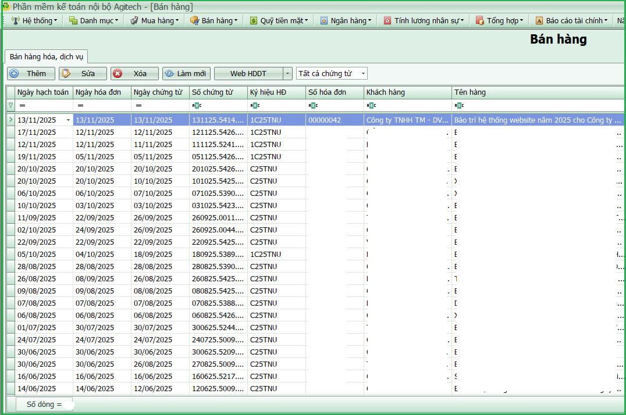Click the Quỹ tiền mặt money icon
The width and height of the screenshot is (626, 415).
click(x=254, y=20)
